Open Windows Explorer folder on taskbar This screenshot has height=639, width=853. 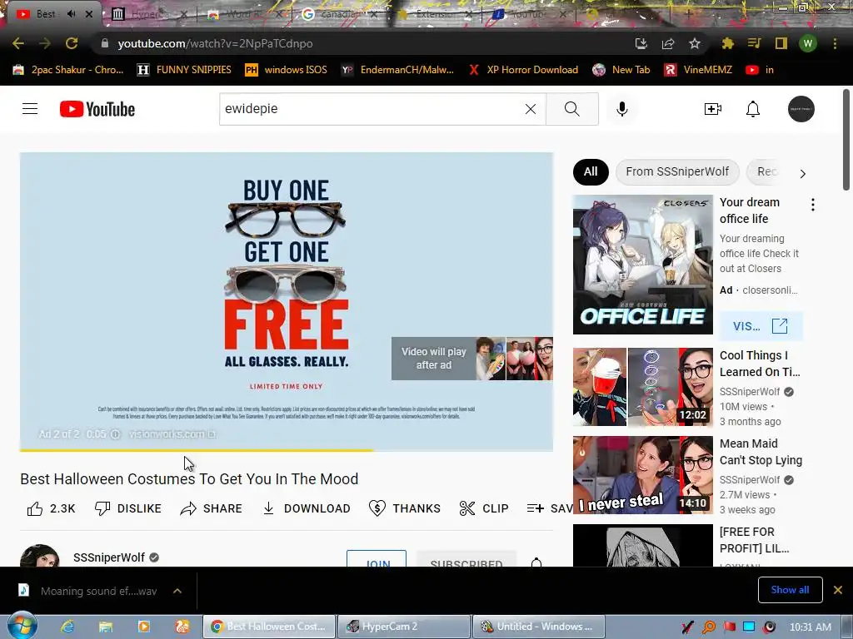tap(106, 627)
